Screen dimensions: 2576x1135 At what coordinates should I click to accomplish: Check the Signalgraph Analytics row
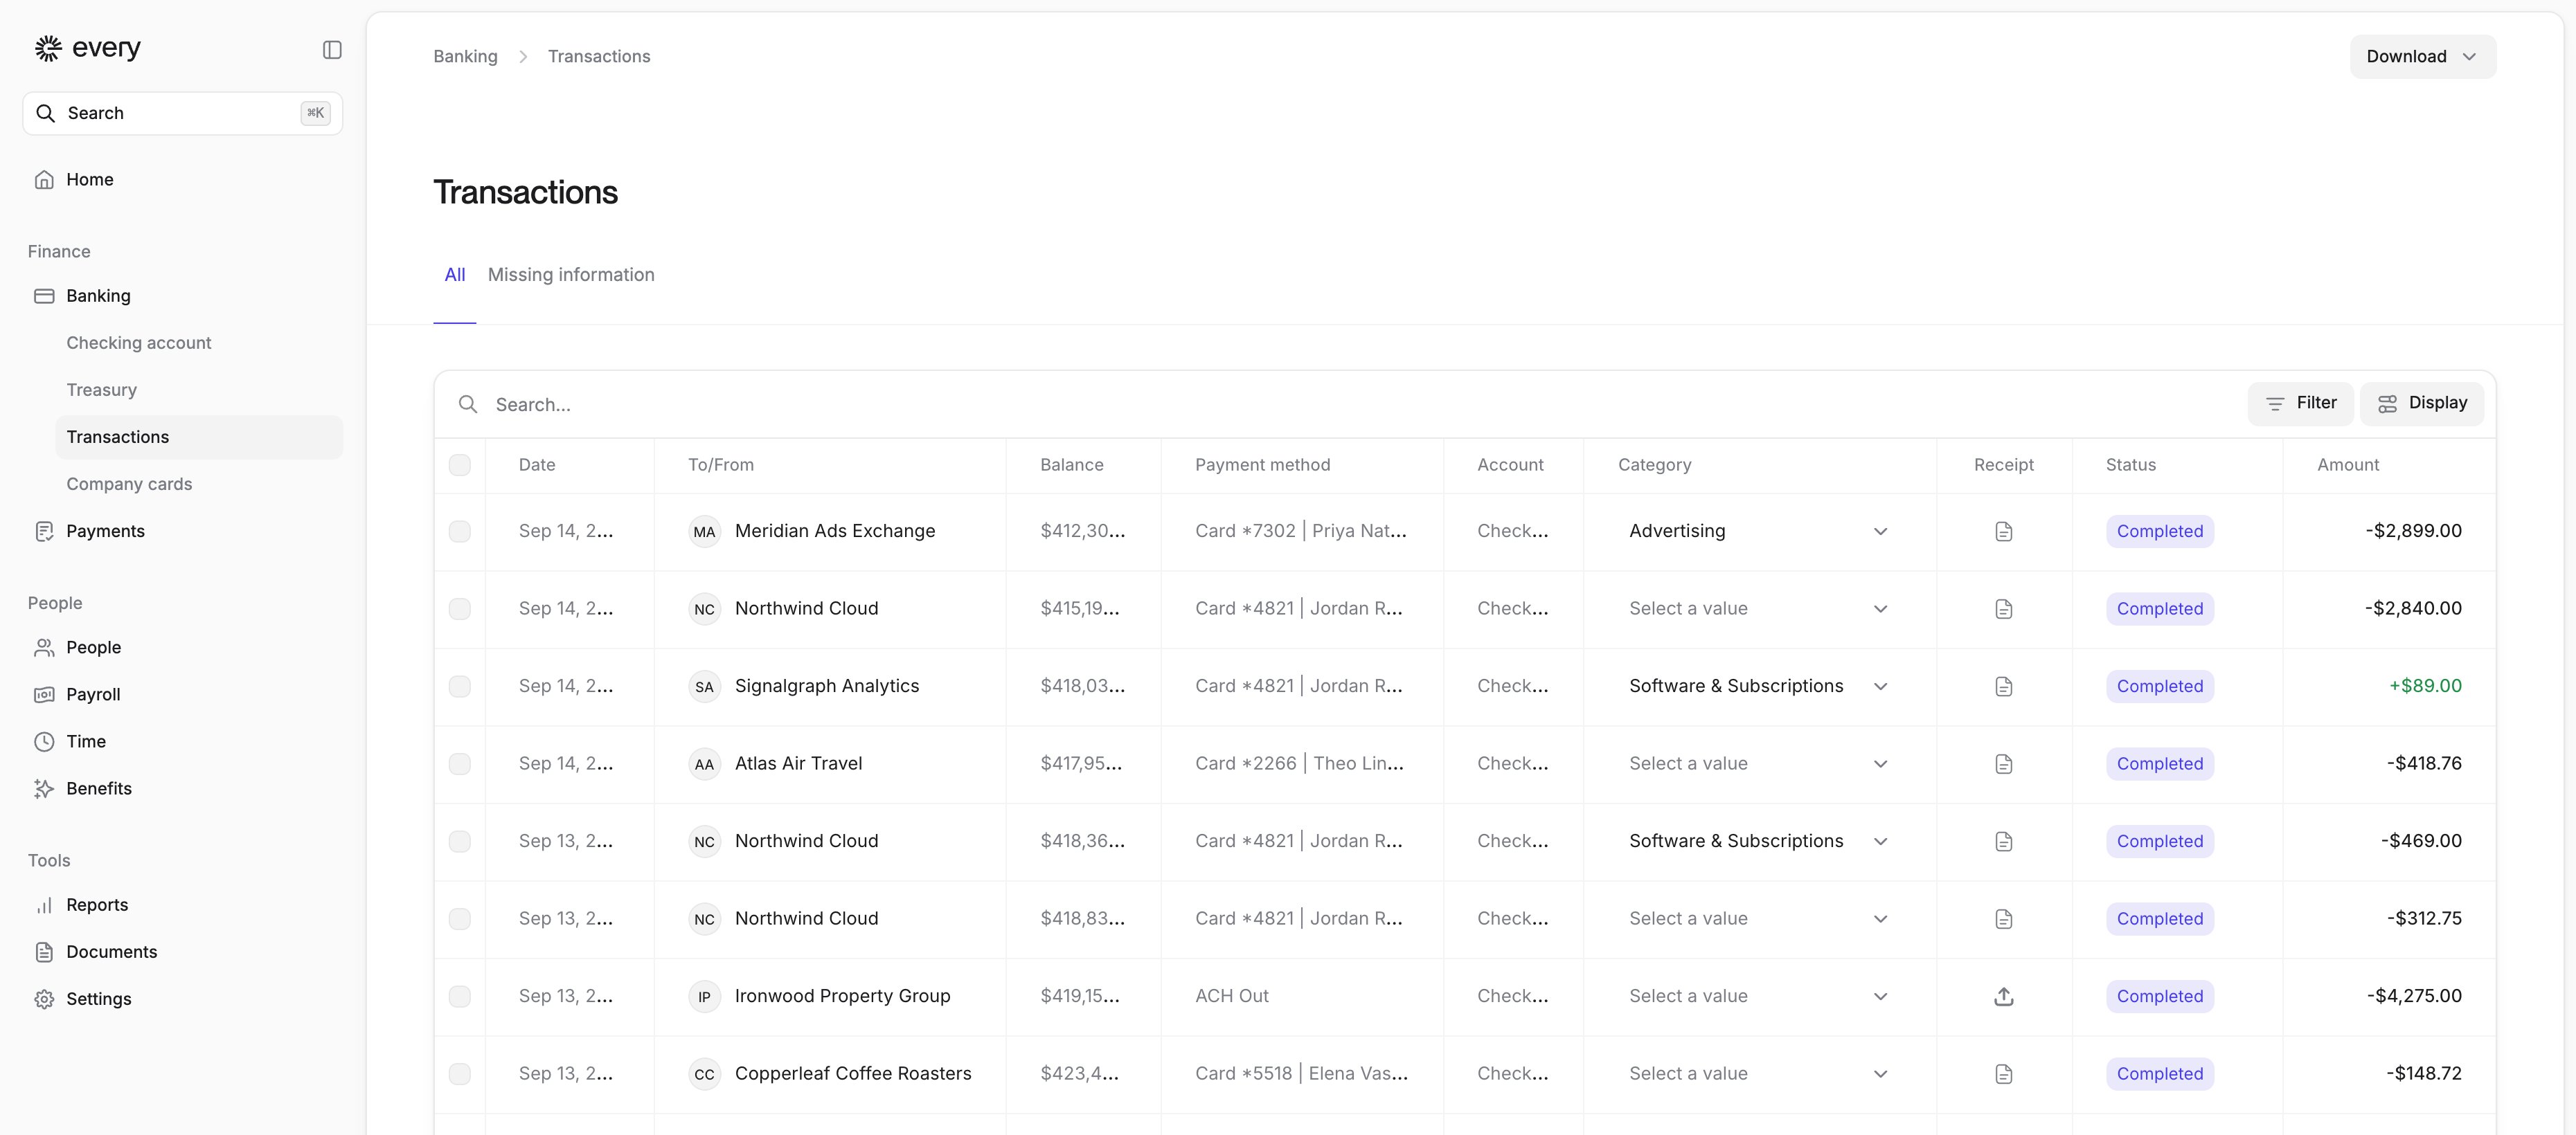[x=460, y=687]
